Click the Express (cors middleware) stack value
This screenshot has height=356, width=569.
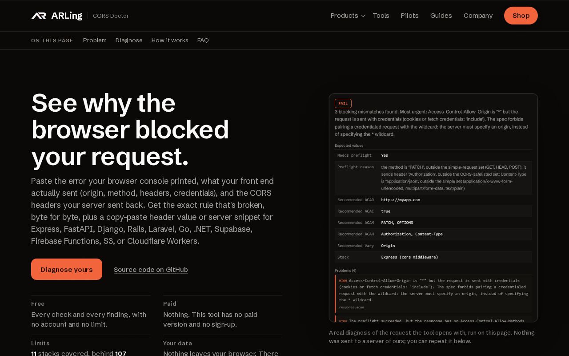pyautogui.click(x=409, y=257)
